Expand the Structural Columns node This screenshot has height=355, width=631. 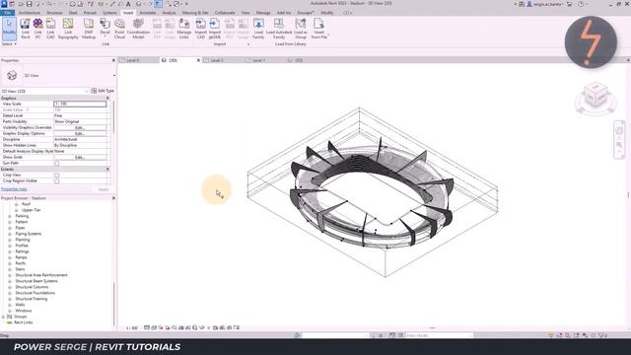pos(10,287)
